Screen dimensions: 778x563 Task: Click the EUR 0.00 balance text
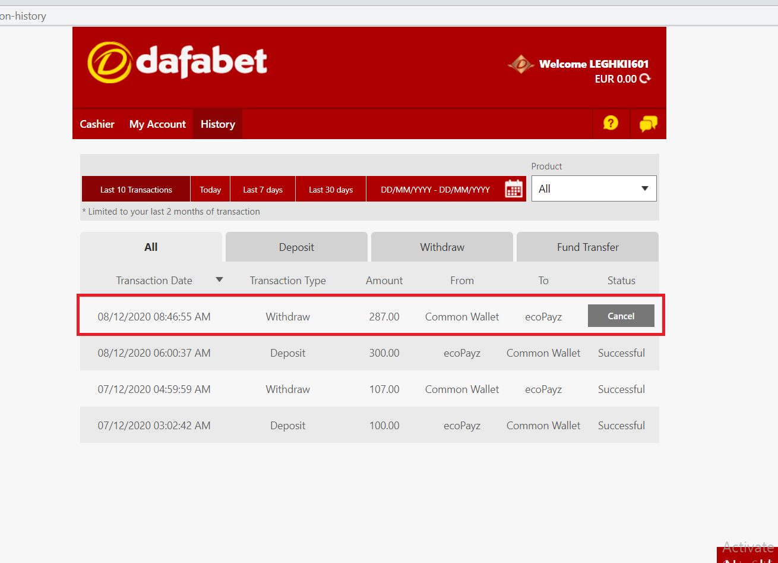(x=616, y=78)
